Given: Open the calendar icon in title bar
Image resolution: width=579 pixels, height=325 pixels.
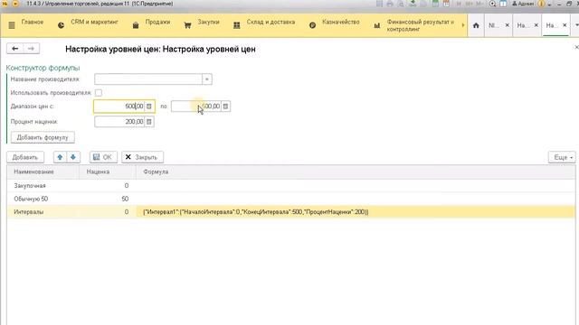Looking at the screenshot, I should (446, 4).
